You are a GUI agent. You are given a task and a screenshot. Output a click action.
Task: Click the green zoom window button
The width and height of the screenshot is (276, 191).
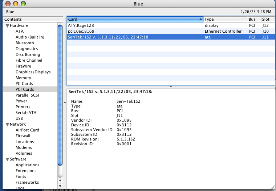23,4
